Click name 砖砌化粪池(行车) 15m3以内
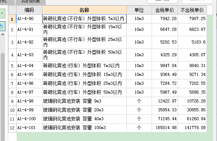217x141 pixels. [84, 75]
